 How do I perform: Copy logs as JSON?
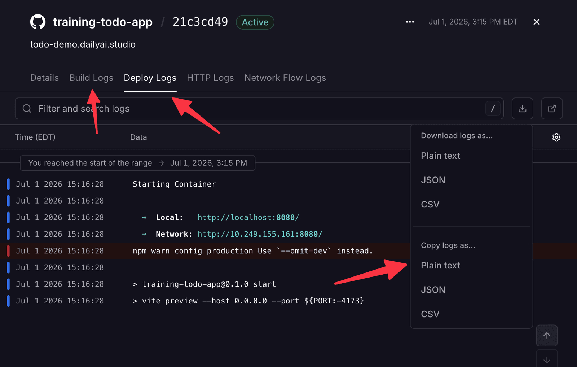(433, 290)
